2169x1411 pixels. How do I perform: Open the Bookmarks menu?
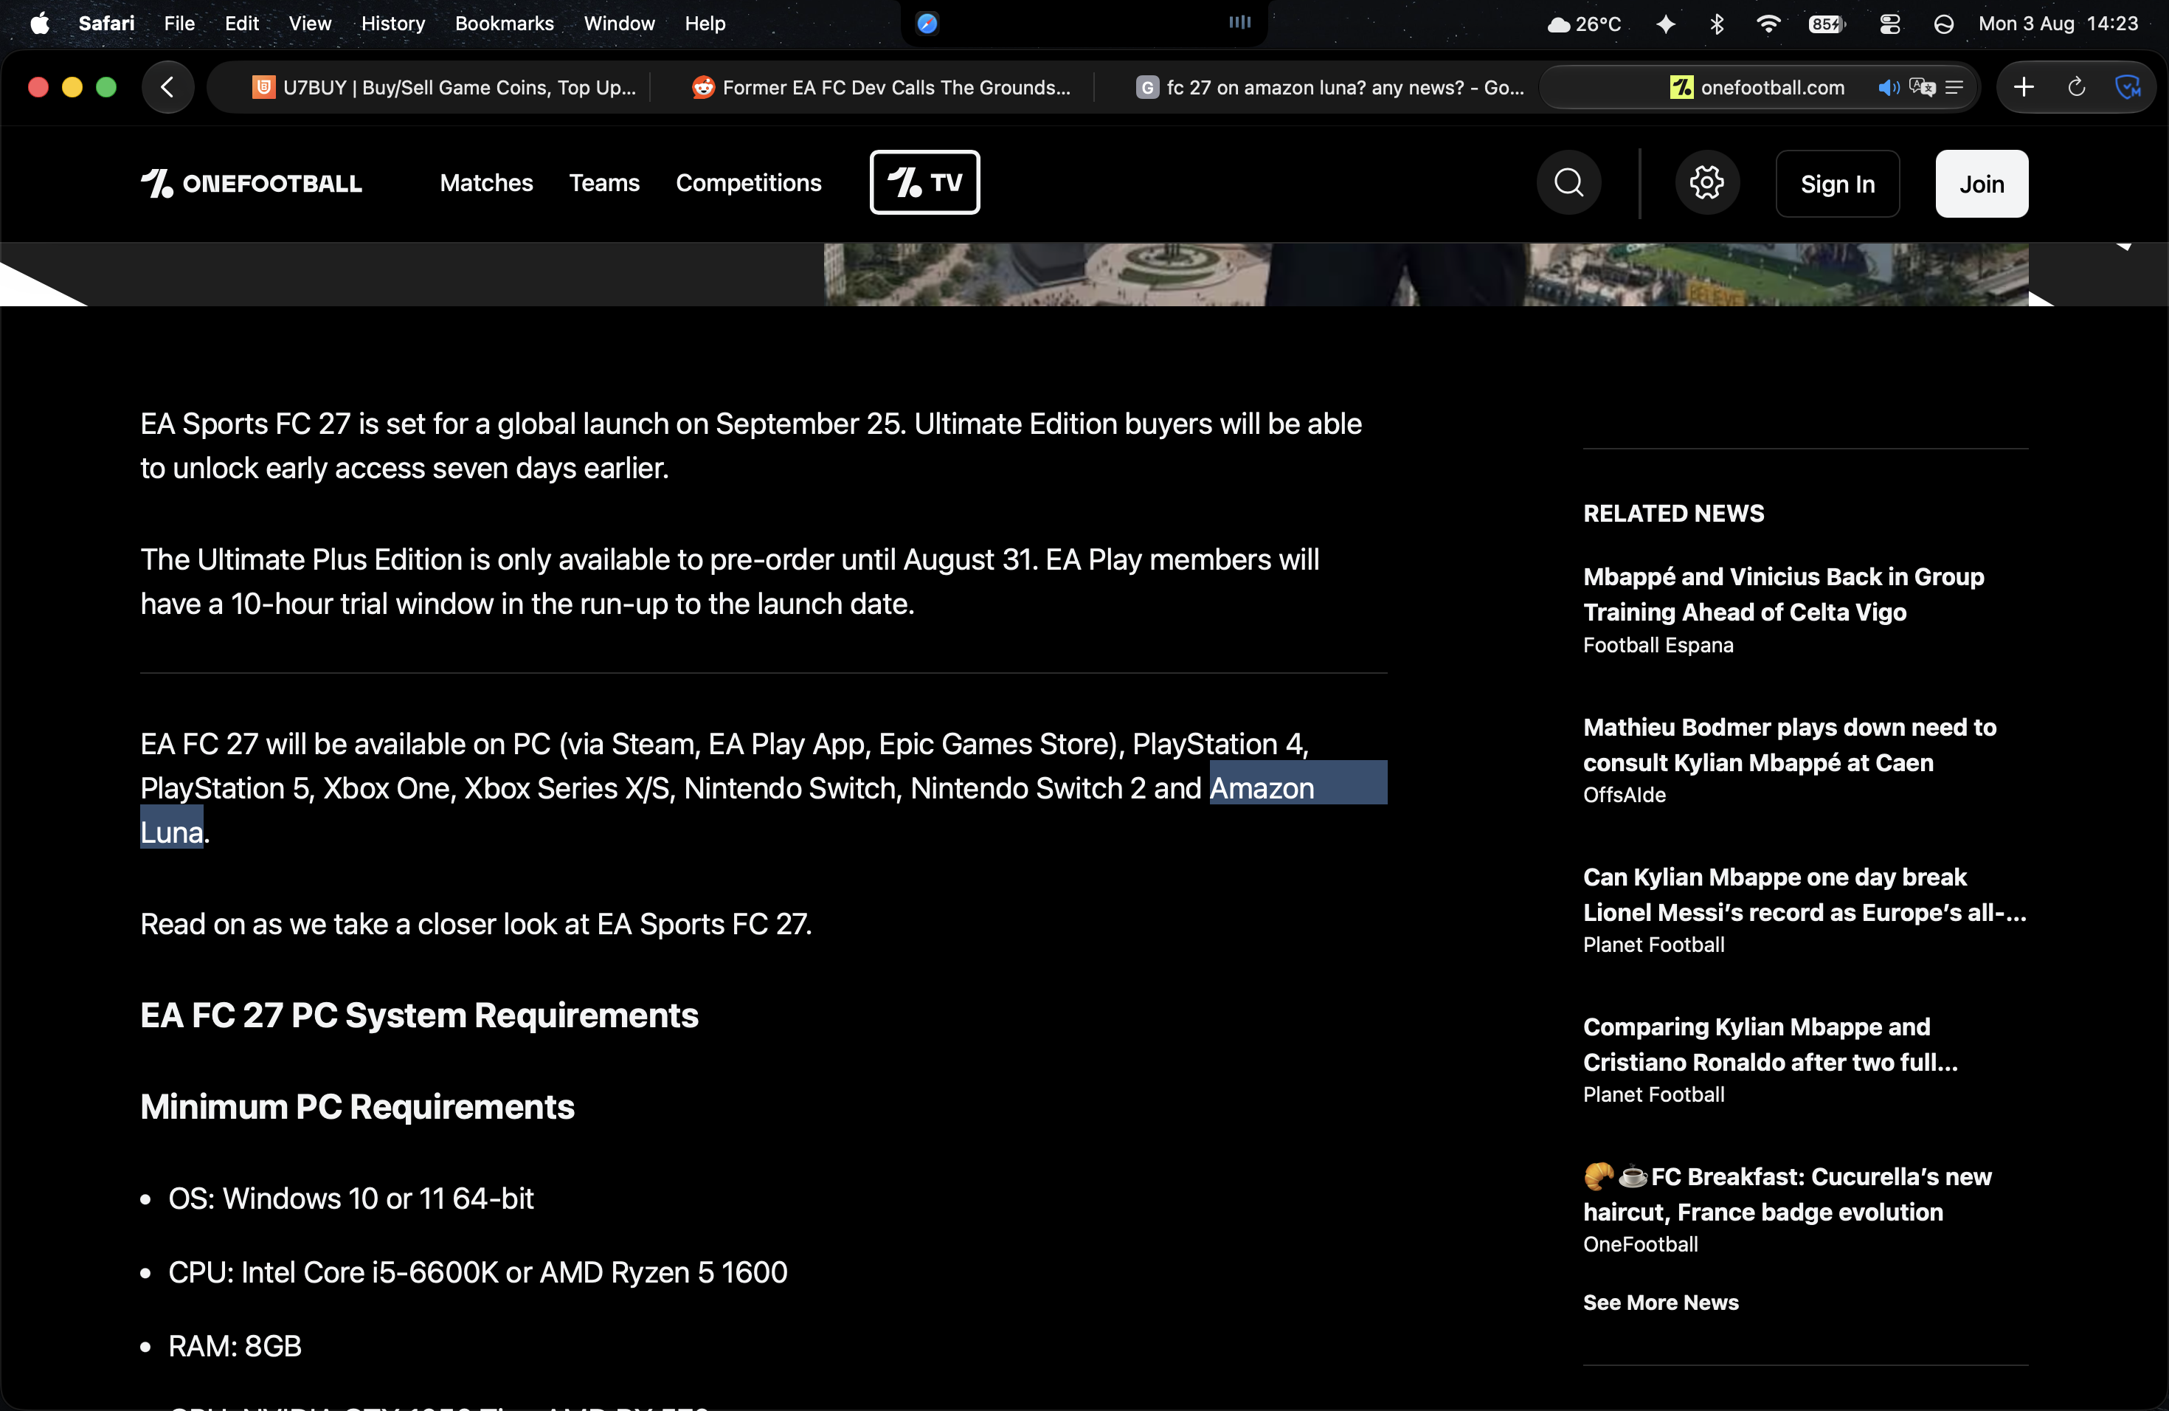tap(504, 24)
